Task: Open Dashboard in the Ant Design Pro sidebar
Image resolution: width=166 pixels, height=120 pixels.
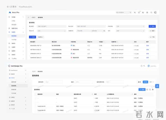Action: tap(14, 71)
